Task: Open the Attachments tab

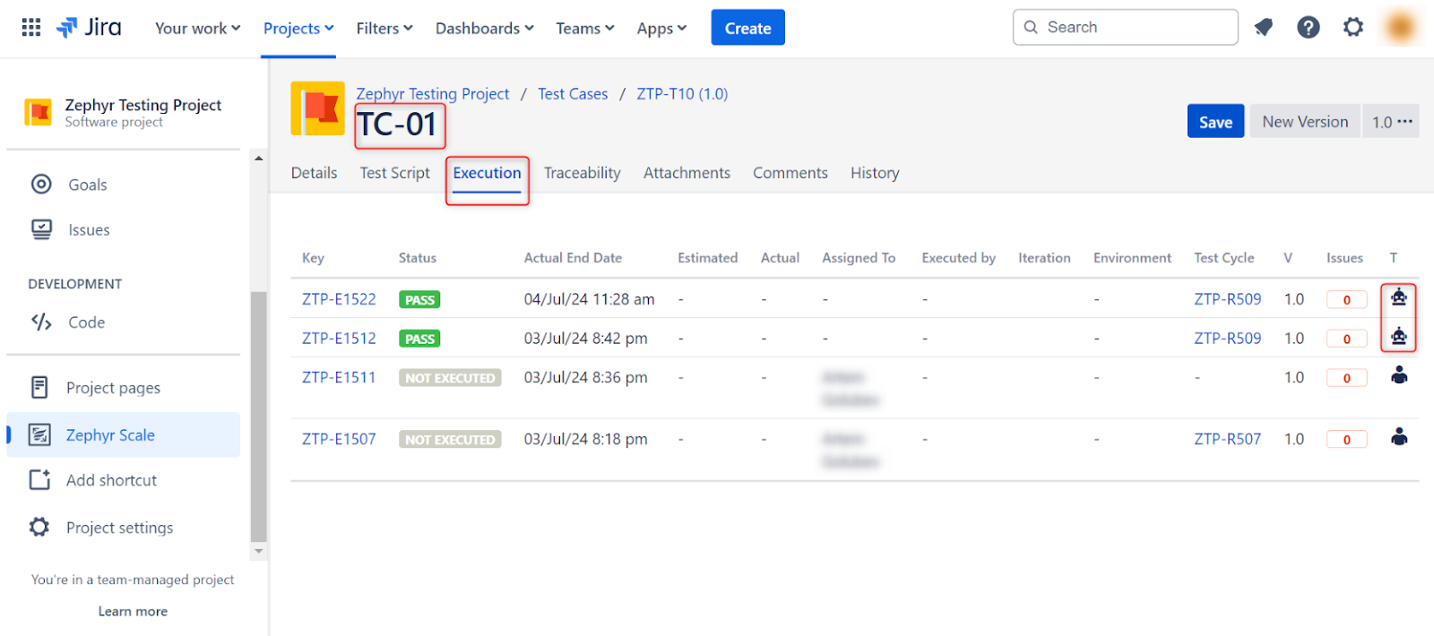Action: point(687,173)
